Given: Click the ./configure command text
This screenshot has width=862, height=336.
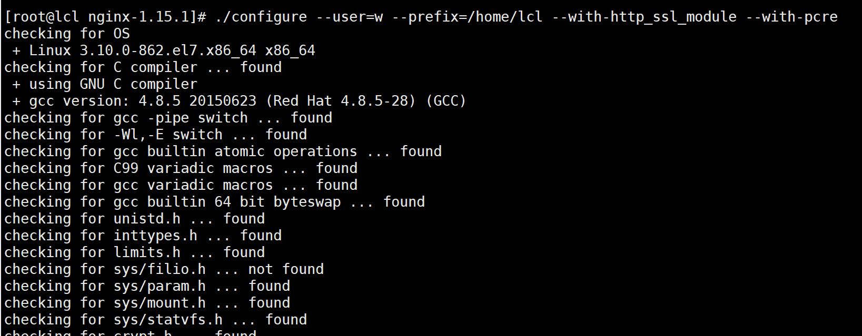Looking at the screenshot, I should (x=261, y=17).
